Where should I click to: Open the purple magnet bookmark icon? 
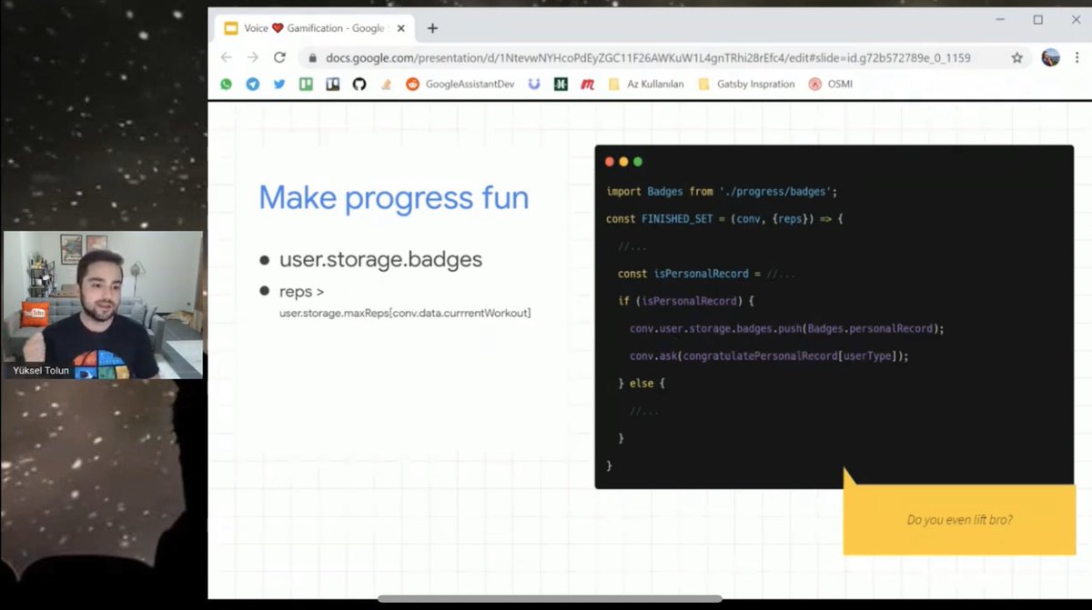pos(534,84)
